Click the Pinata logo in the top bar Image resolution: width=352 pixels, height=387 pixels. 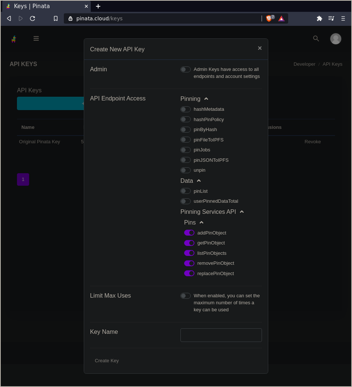coord(14,38)
